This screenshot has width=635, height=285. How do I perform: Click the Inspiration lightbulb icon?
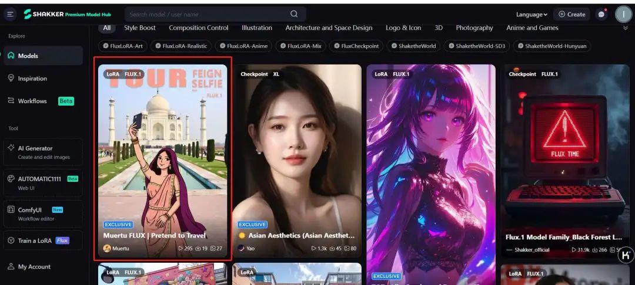11,79
